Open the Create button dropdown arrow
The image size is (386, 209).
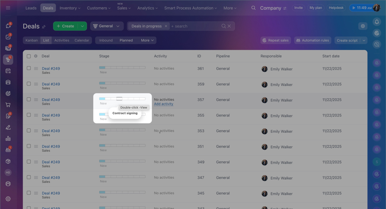coord(82,26)
